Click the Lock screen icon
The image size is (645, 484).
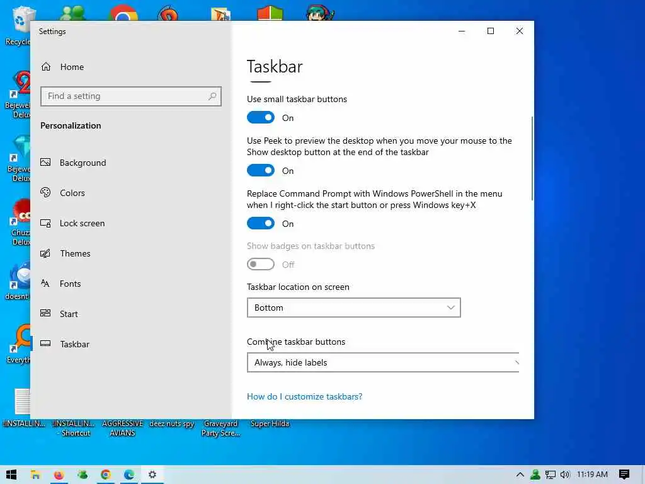(x=45, y=223)
